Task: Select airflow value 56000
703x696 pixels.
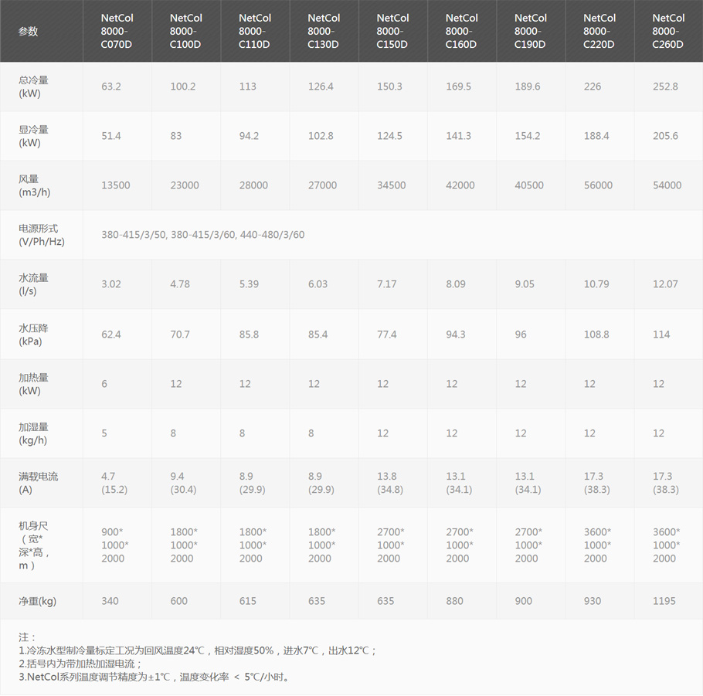Action: click(598, 185)
